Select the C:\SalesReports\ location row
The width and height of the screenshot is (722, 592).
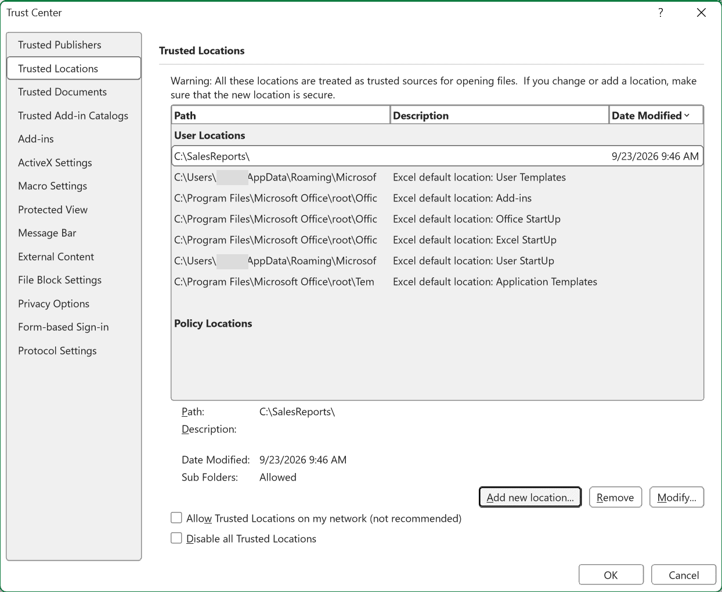tap(438, 156)
